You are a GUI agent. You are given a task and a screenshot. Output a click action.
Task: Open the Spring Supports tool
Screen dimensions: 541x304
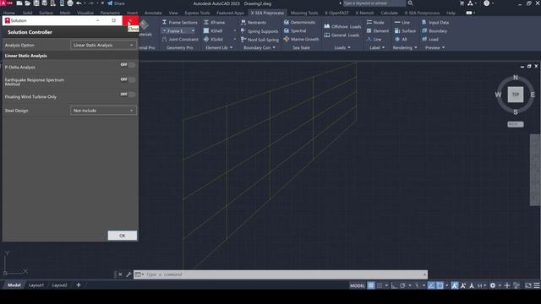click(x=260, y=31)
